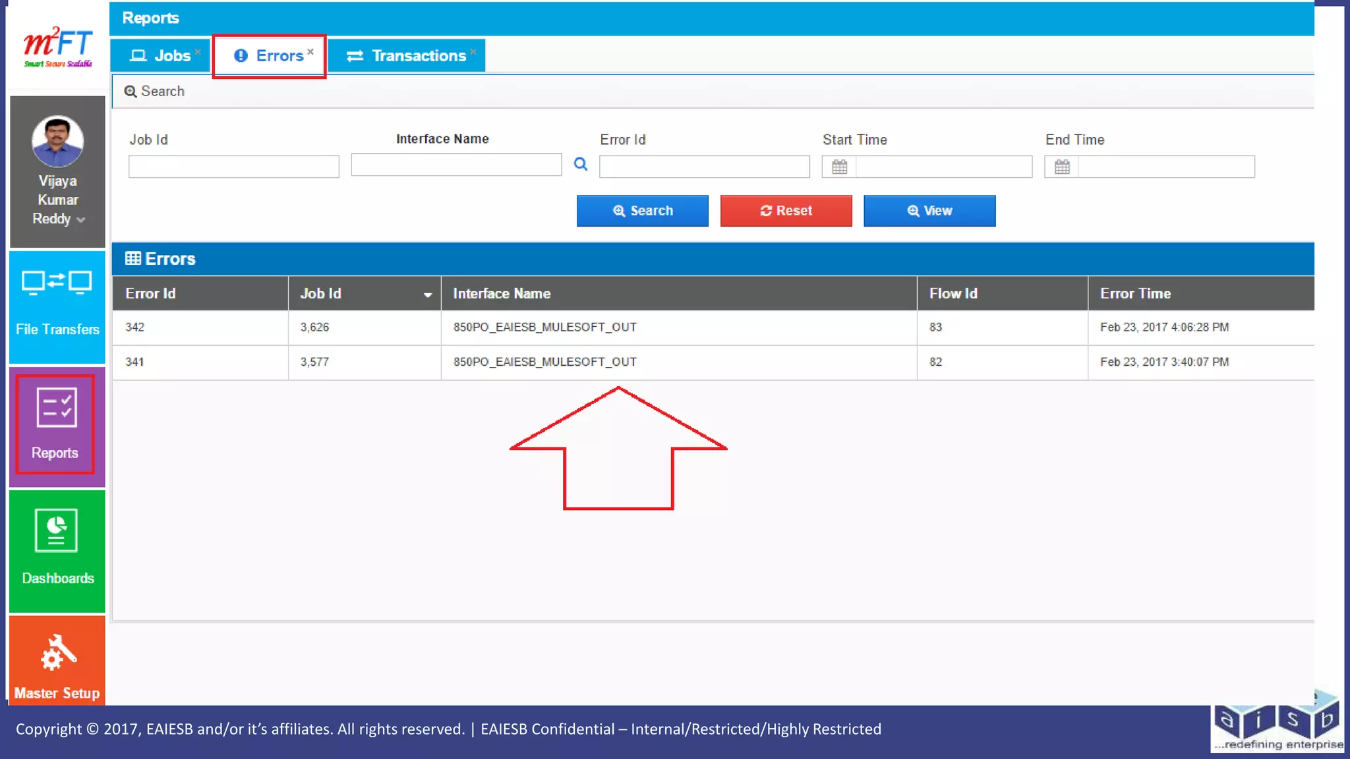Click the View button

929,211
